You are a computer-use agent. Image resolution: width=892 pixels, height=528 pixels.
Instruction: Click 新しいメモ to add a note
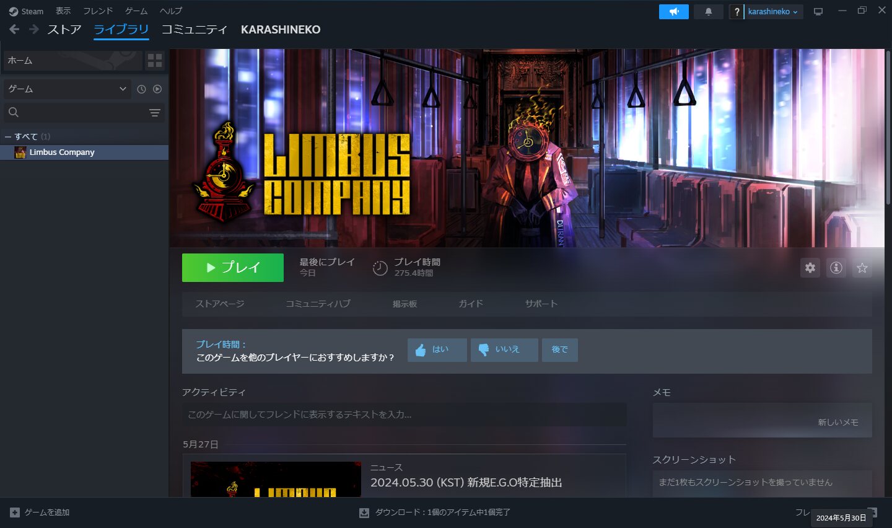coord(838,422)
